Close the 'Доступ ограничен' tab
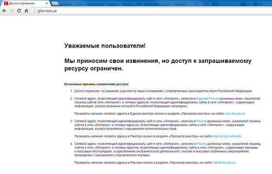 (47, 3)
